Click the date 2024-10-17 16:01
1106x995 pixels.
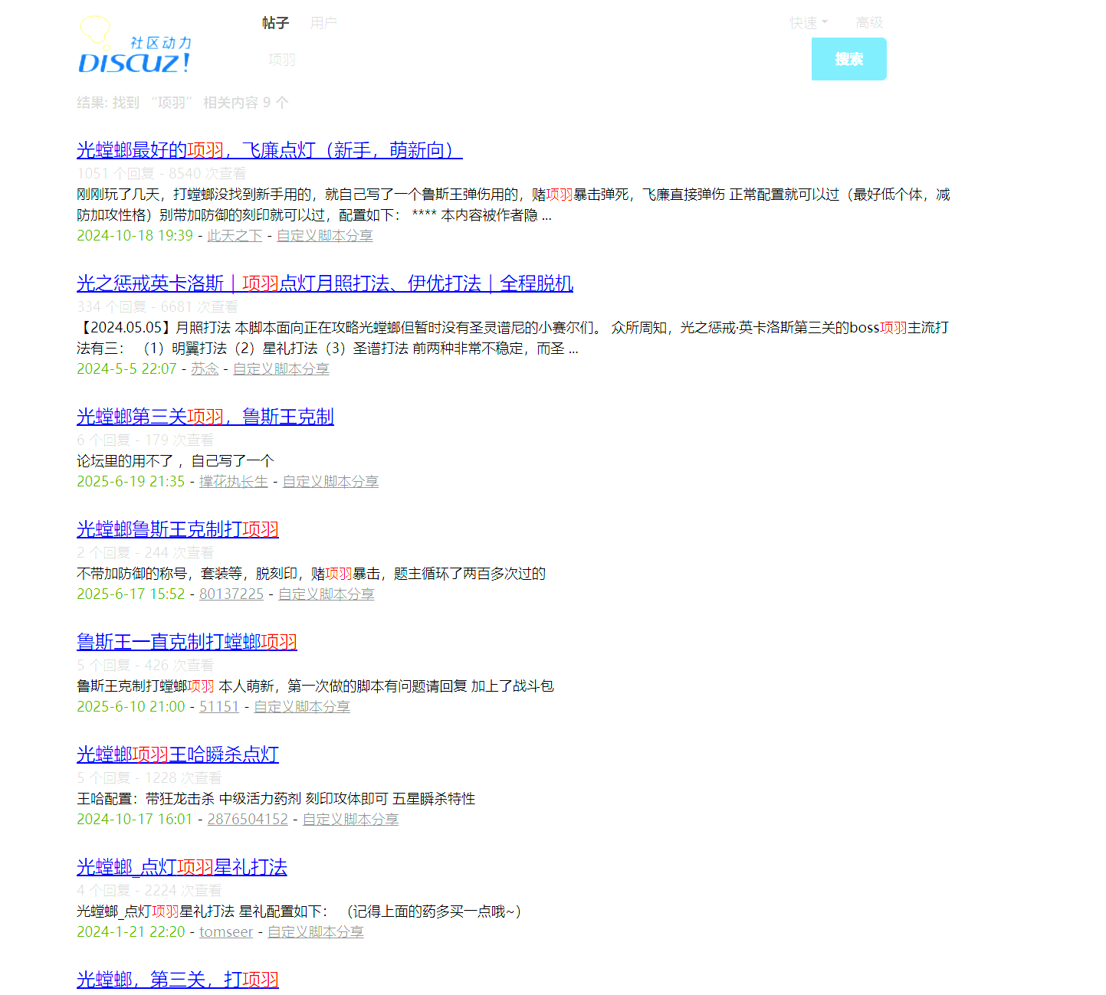click(x=135, y=820)
